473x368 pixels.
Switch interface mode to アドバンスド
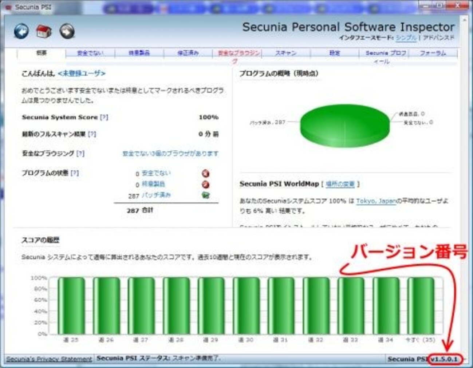click(x=438, y=37)
